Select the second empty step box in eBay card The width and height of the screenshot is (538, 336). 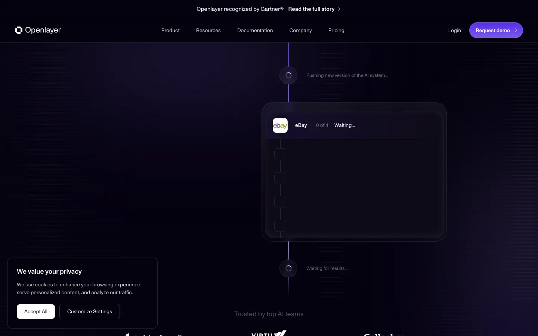coord(280,178)
